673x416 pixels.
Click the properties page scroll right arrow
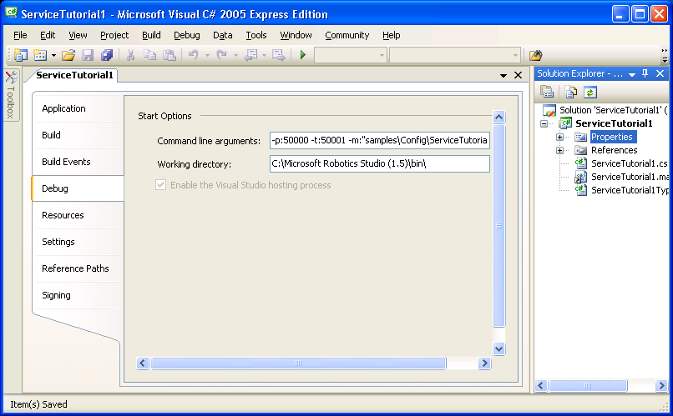point(484,363)
